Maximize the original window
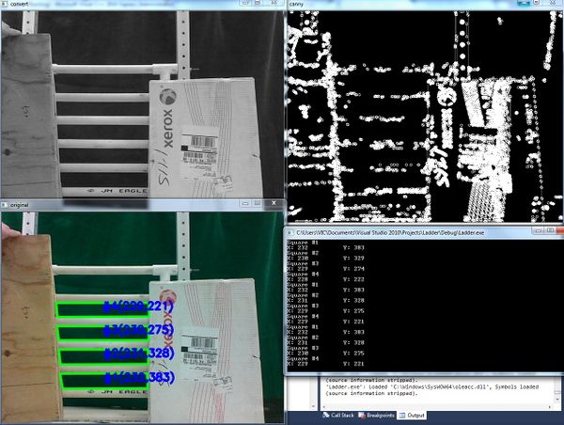This screenshot has height=425, width=564. pyautogui.click(x=258, y=203)
